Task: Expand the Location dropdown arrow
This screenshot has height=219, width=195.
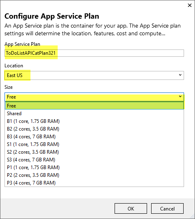Action: coord(180,75)
